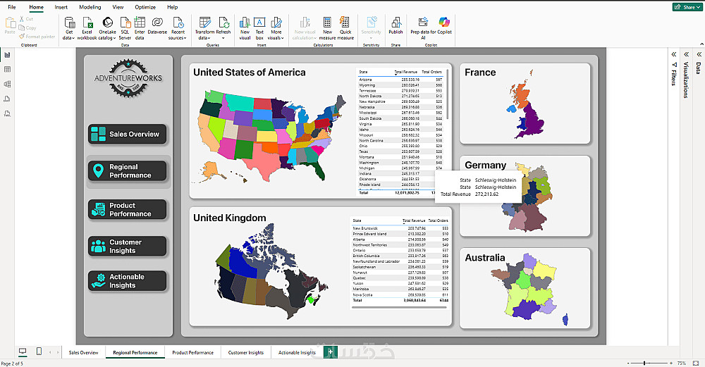Collapse the ribbon with chevron

point(701,44)
